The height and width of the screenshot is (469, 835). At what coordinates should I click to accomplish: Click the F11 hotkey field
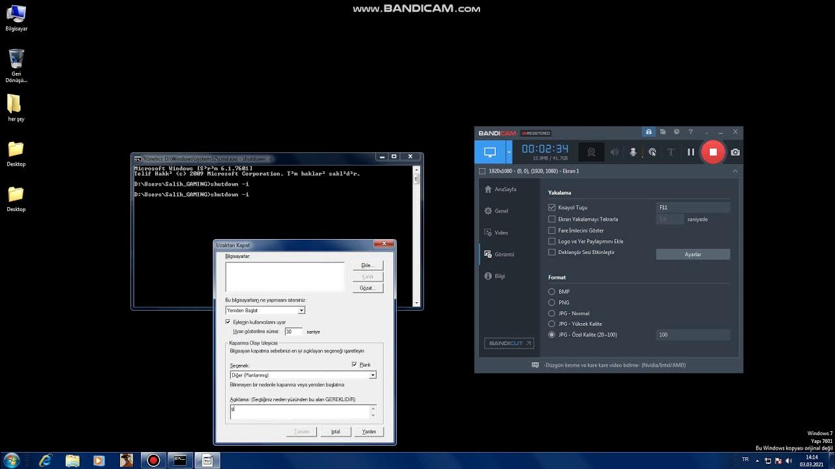point(693,208)
